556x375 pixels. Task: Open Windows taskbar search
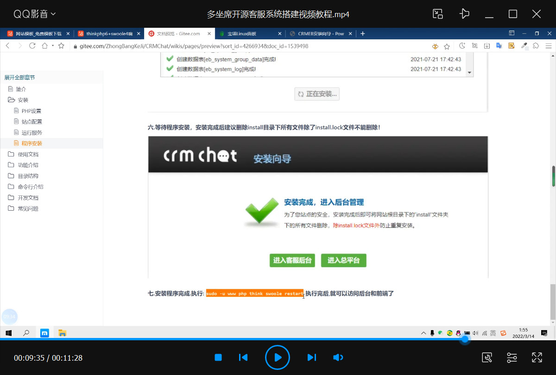(26, 332)
